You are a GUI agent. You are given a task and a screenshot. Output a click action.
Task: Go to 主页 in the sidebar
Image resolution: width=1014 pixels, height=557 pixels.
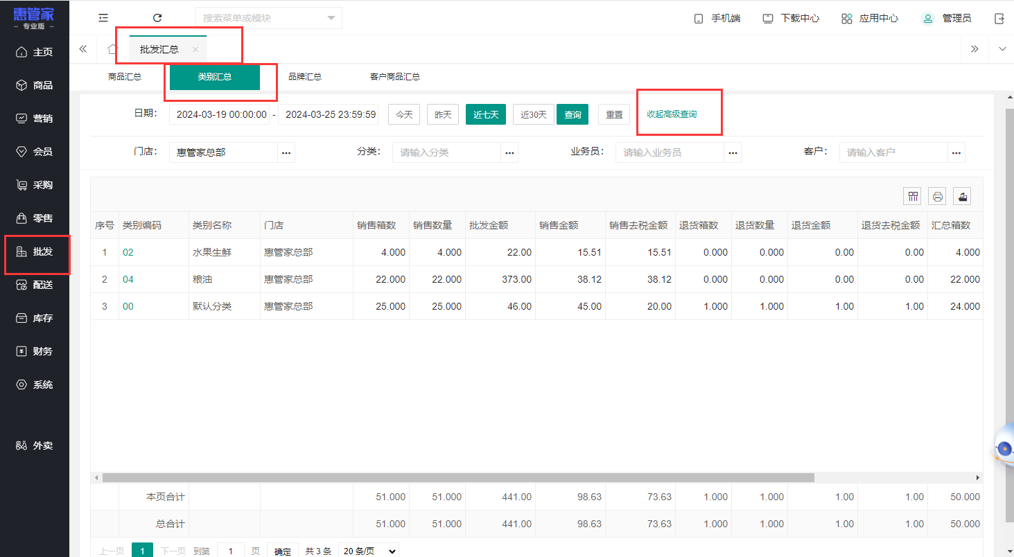click(x=35, y=52)
